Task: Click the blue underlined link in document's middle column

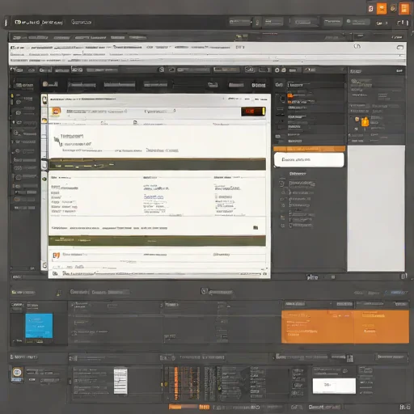Action: [x=154, y=197]
